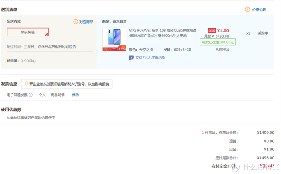The height and width of the screenshot is (174, 281).
Task: Select the 京东快递 delivery option
Action: [28, 32]
